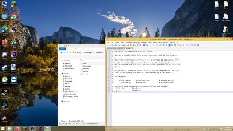Image resolution: width=233 pixels, height=131 pixels.
Task: Click line 22 with 127.0.0.1 in editor
Action: [117, 92]
